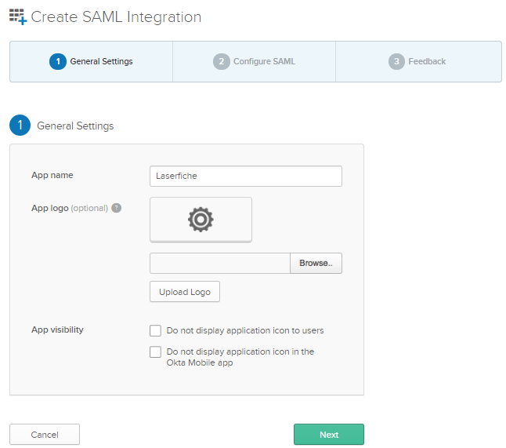The image size is (506, 448).
Task: Click the gray step 2 number circle
Action: point(221,61)
